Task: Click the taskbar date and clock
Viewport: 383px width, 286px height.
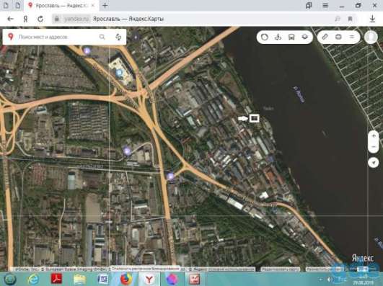Action: (364, 280)
